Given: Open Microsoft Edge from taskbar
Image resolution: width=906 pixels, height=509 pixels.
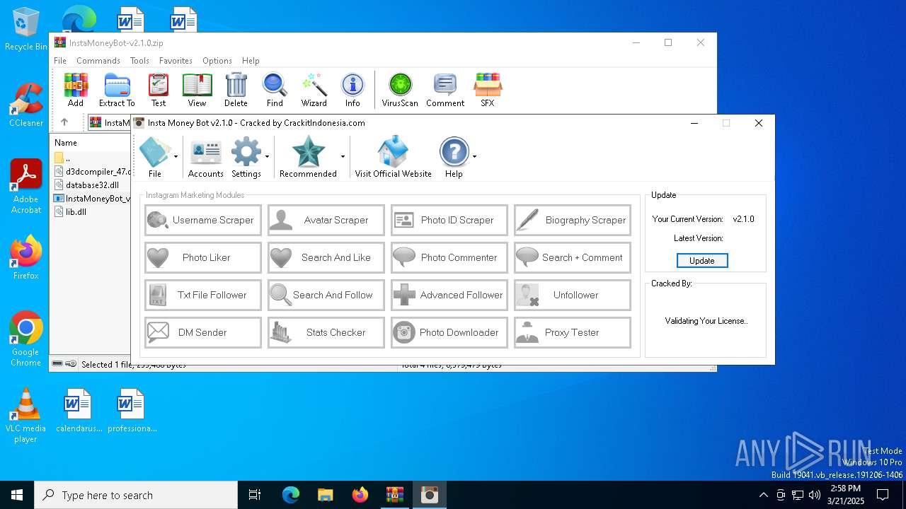Looking at the screenshot, I should point(291,495).
